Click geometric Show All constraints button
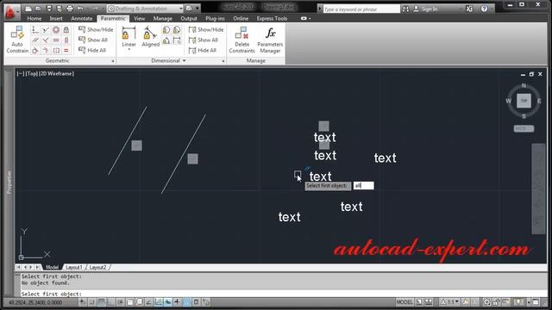 [93, 40]
